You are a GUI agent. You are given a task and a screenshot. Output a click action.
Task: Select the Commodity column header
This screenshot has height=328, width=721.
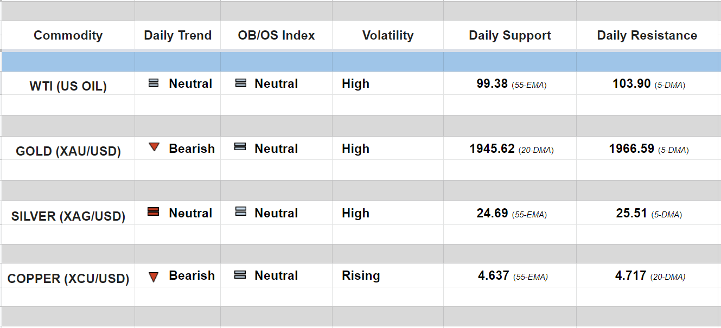[68, 36]
